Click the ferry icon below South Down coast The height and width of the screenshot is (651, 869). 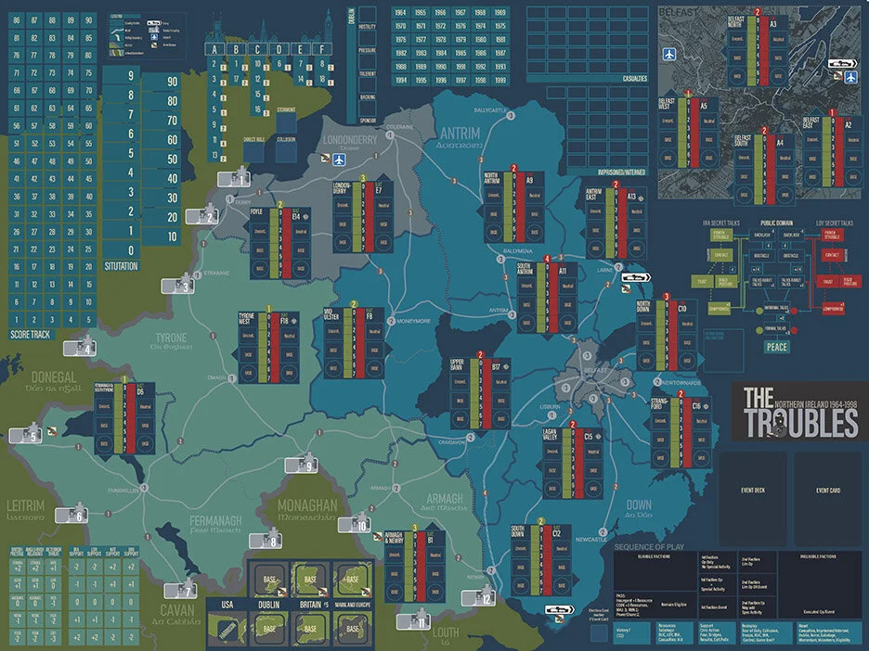560,610
